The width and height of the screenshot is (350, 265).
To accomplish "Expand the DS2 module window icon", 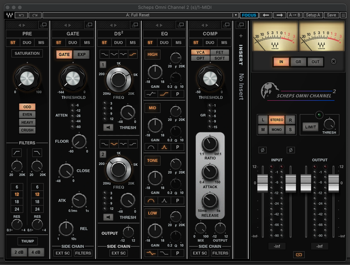I will coord(135,25).
